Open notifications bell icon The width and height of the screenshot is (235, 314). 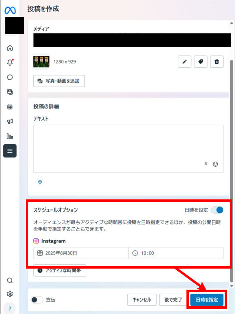10,62
